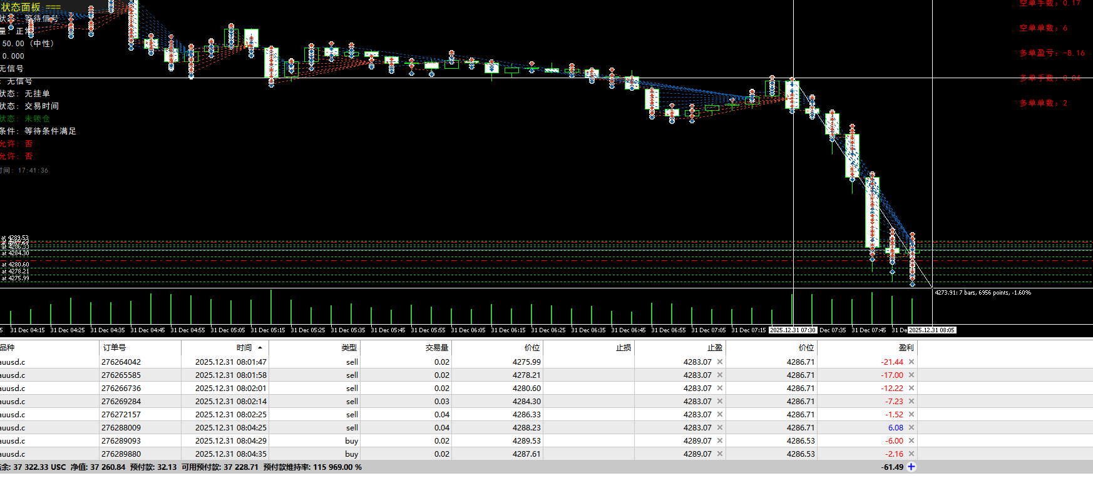This screenshot has height=488, width=1093.
Task: Select order number 276266736
Action: click(121, 388)
